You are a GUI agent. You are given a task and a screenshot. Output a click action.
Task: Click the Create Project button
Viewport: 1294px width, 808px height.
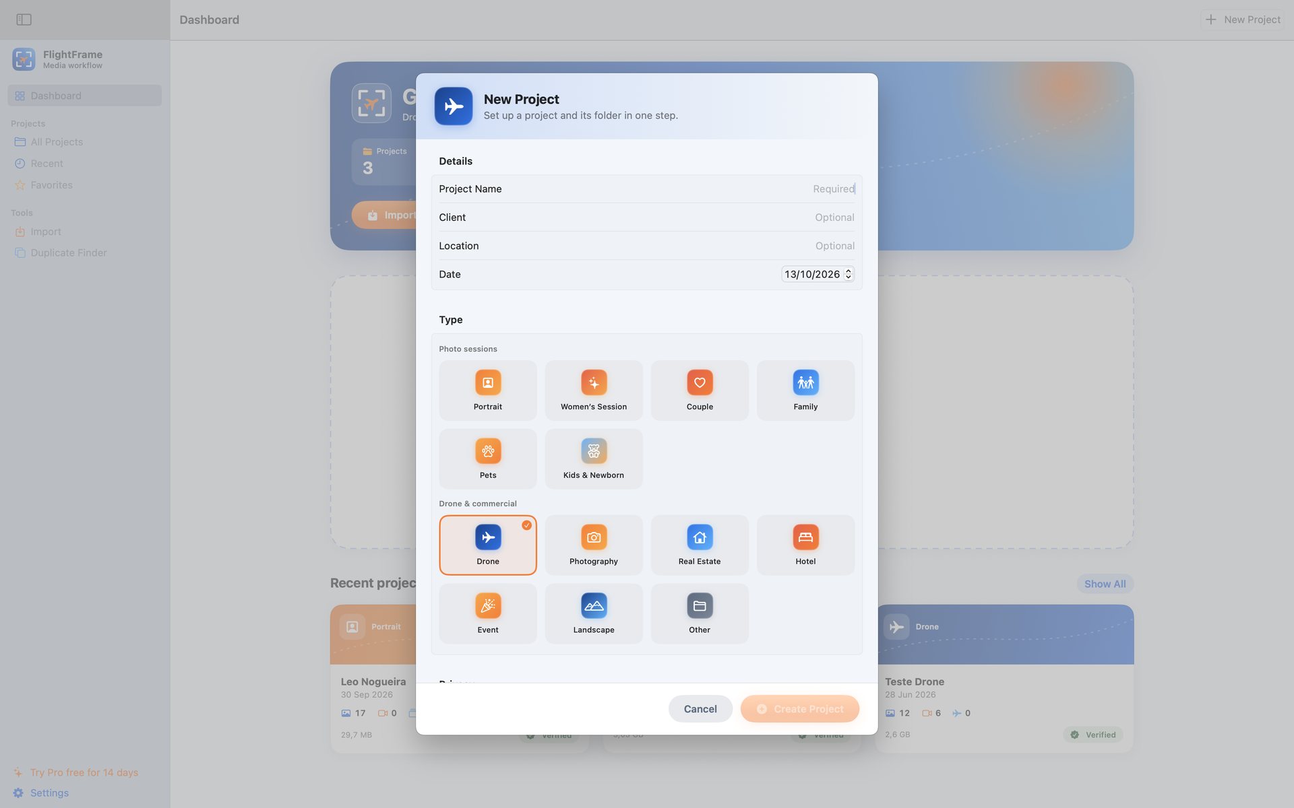tap(799, 709)
